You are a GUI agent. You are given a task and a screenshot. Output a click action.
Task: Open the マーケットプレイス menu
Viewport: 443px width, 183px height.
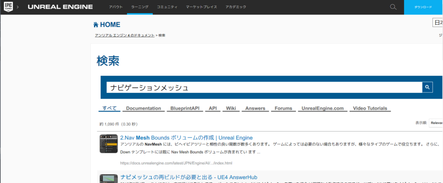tap(202, 7)
